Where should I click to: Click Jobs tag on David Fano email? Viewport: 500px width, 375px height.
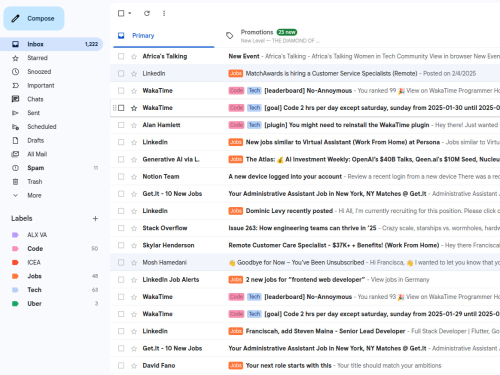pyautogui.click(x=235, y=365)
